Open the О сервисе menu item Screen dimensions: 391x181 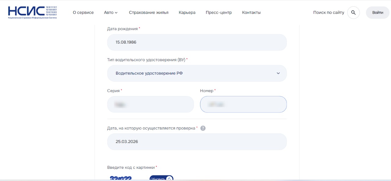(x=83, y=12)
